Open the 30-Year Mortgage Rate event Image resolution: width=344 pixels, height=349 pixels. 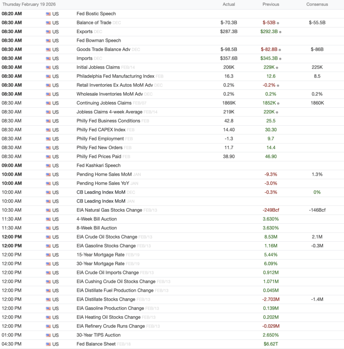click(x=100, y=263)
